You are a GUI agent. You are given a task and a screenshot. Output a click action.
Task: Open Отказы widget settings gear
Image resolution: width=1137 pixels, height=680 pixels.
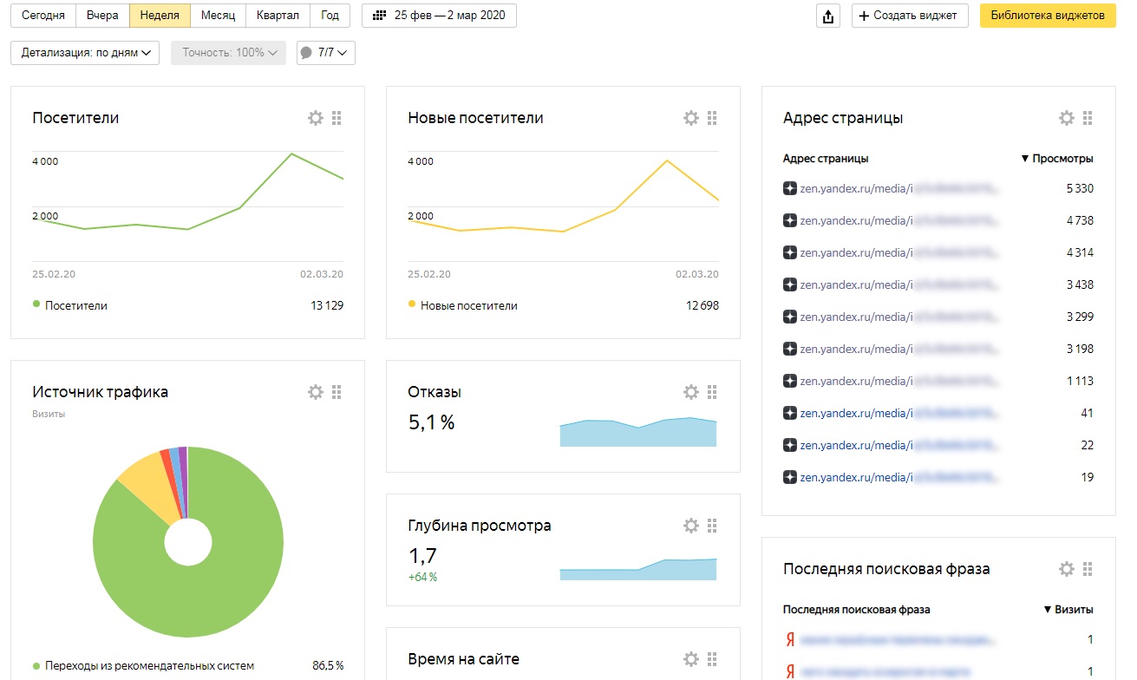coord(691,392)
